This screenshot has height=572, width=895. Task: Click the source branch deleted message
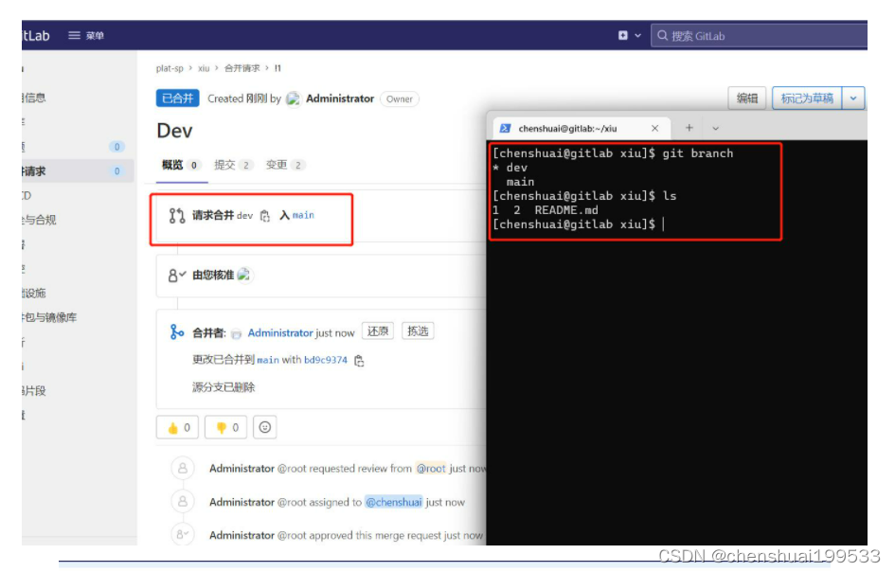224,387
